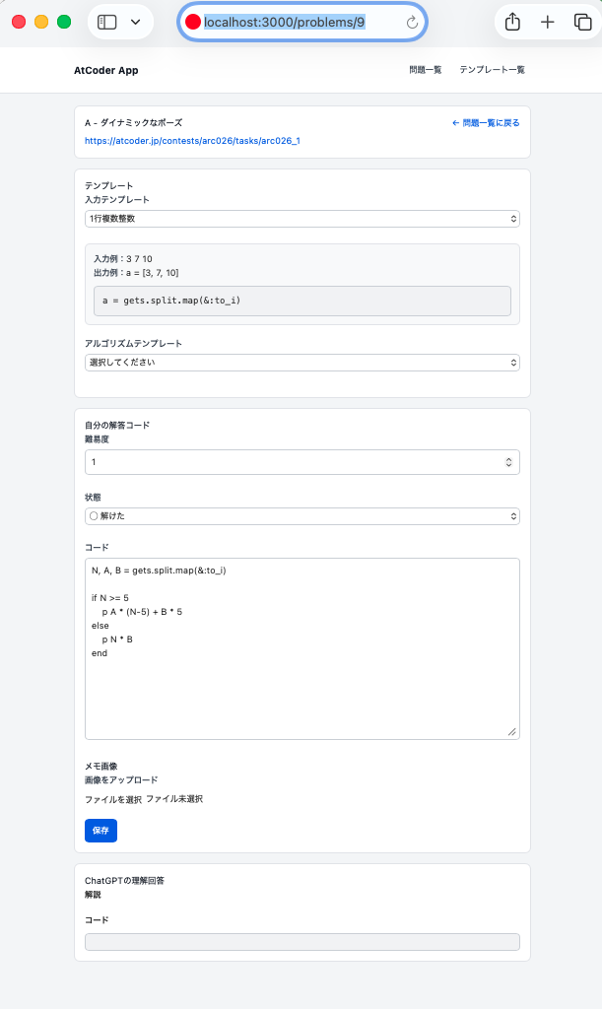Open the sidebar chevron dropdown menu
Screen dimensions: 602x1009
(136, 22)
